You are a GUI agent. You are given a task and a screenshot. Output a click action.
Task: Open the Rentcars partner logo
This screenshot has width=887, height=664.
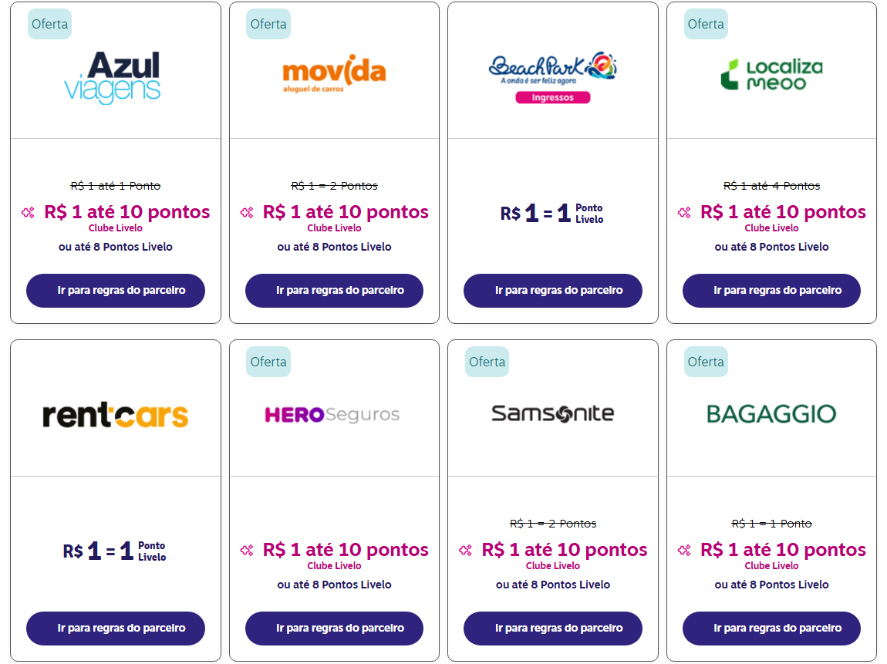[x=116, y=415]
